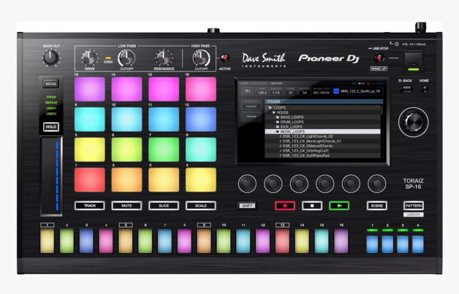Select BROWSE in the breadcrumb
Image resolution: width=459 pixels, height=294 pixels.
point(276,83)
